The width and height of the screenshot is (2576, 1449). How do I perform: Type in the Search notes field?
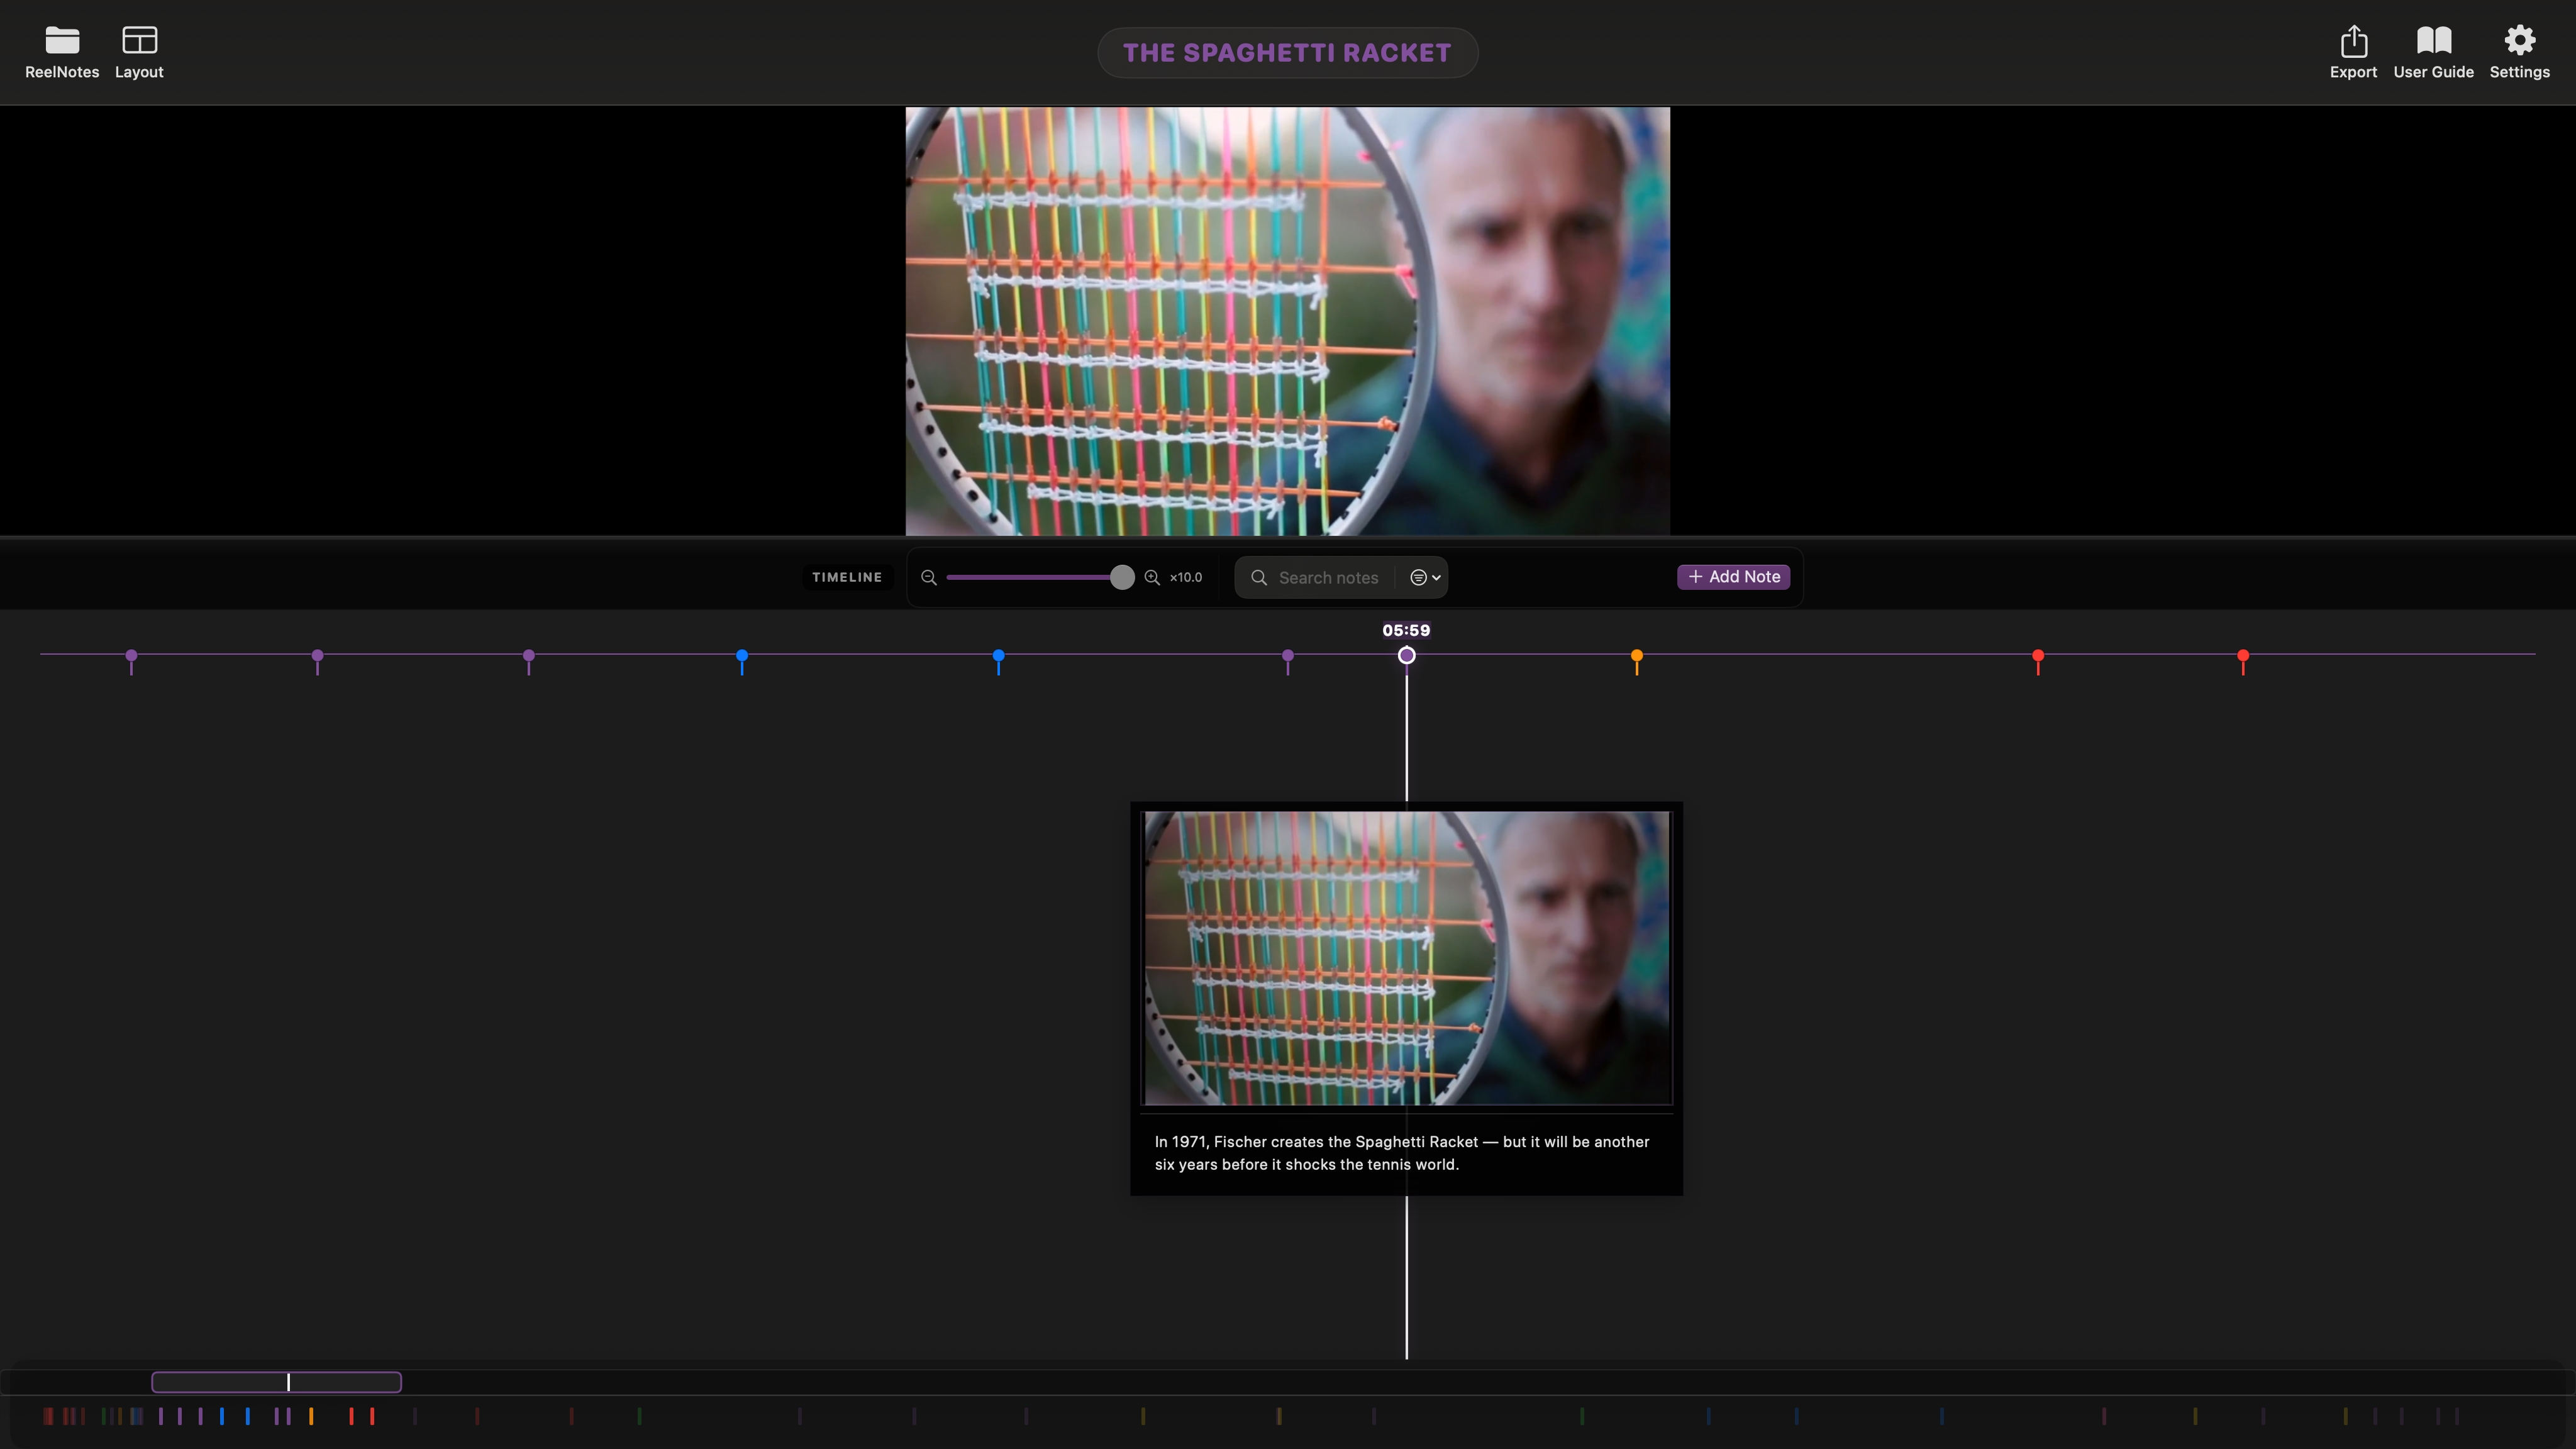1328,578
